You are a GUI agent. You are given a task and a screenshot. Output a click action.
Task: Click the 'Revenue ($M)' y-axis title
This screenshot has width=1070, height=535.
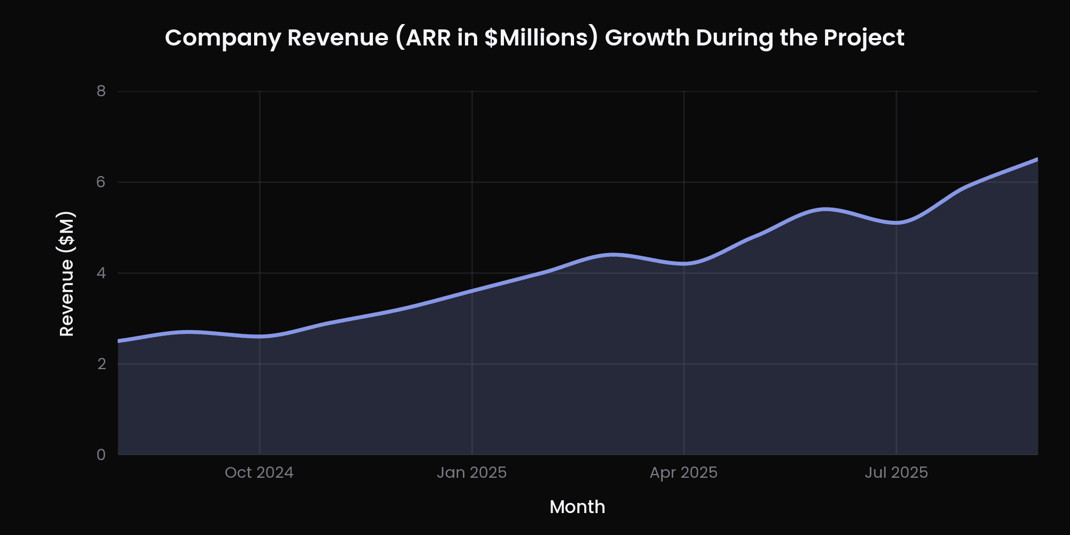click(67, 274)
